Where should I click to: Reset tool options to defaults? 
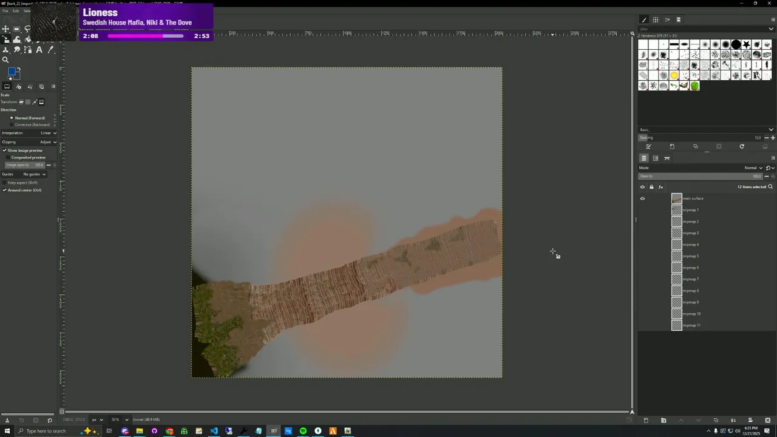(50, 420)
